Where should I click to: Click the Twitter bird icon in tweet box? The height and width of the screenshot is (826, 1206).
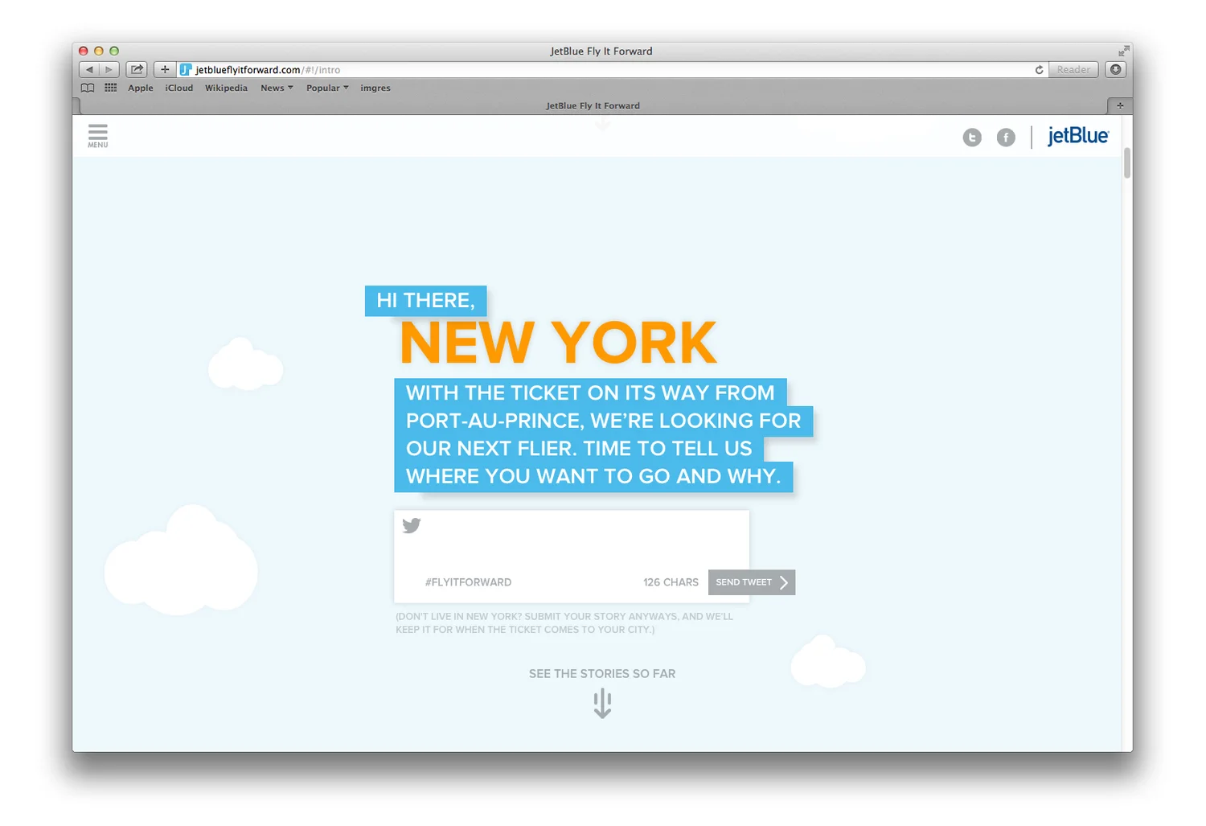click(x=412, y=526)
